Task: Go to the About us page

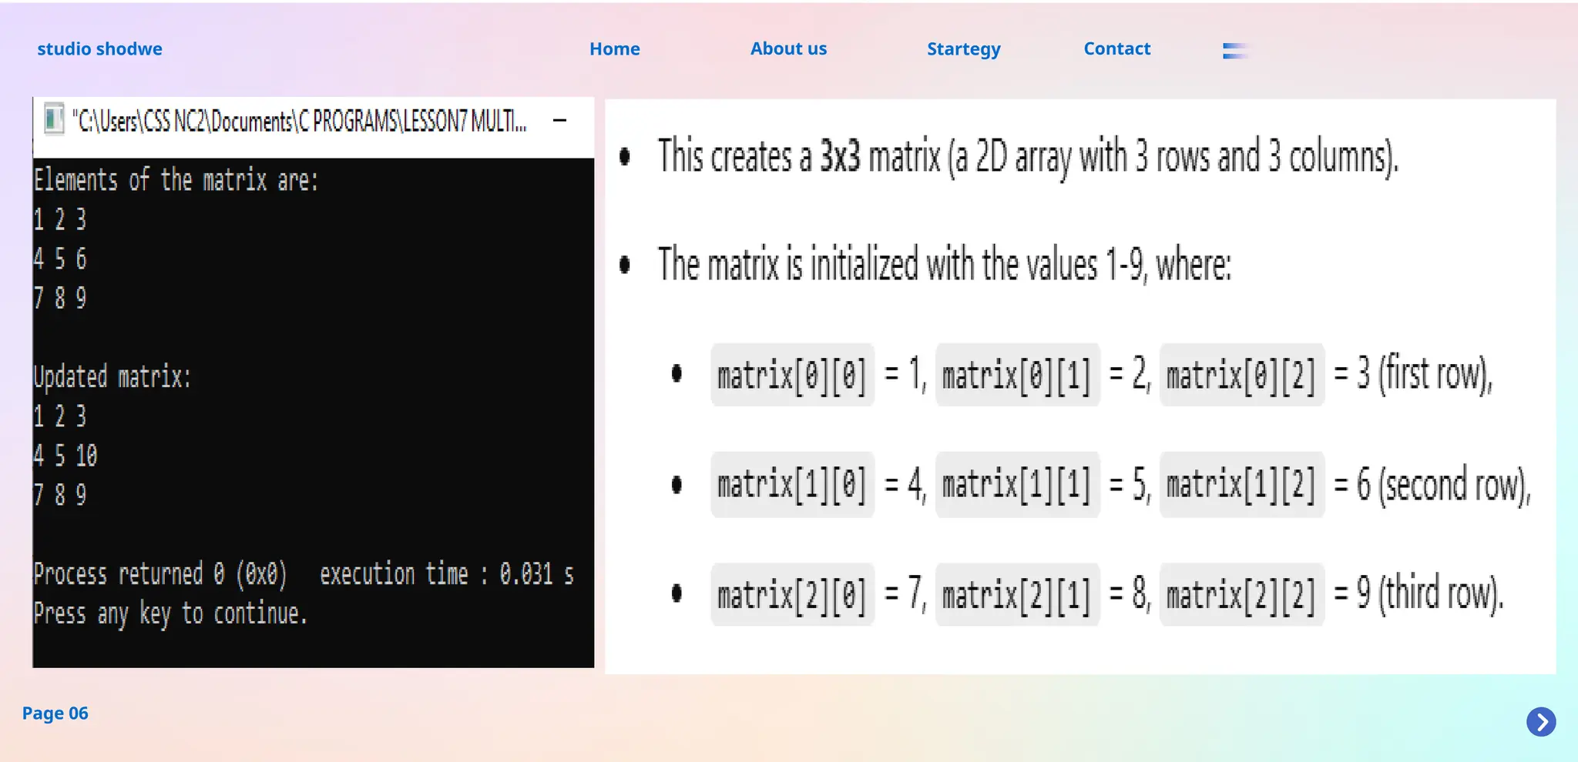Action: tap(788, 49)
